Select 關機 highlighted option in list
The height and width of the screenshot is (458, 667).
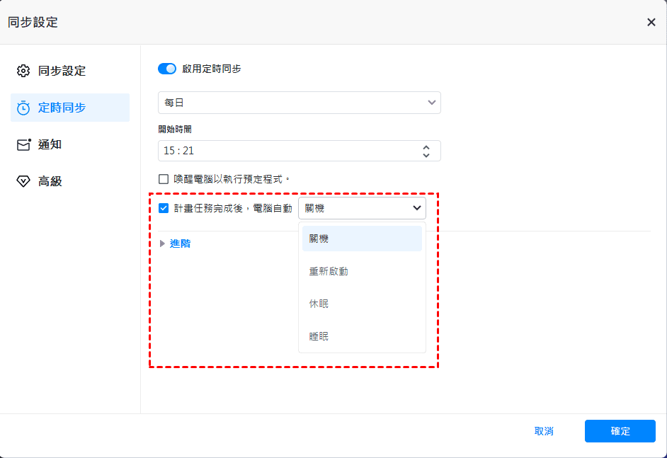click(x=362, y=239)
